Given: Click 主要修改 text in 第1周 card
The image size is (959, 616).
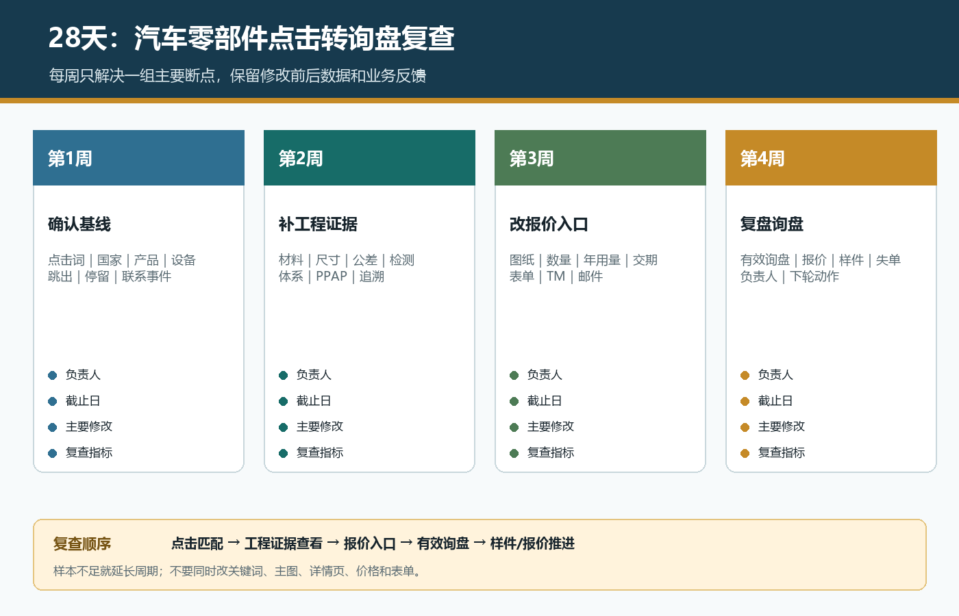Looking at the screenshot, I should [89, 426].
